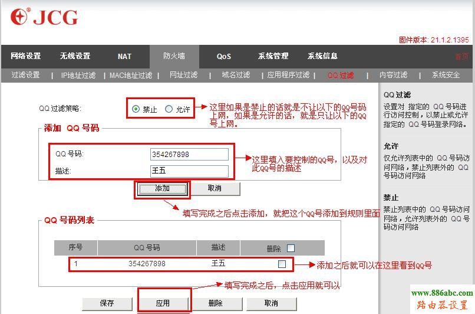This screenshot has width=475, height=314.
Task: Click the 保存 button
Action: tap(107, 303)
